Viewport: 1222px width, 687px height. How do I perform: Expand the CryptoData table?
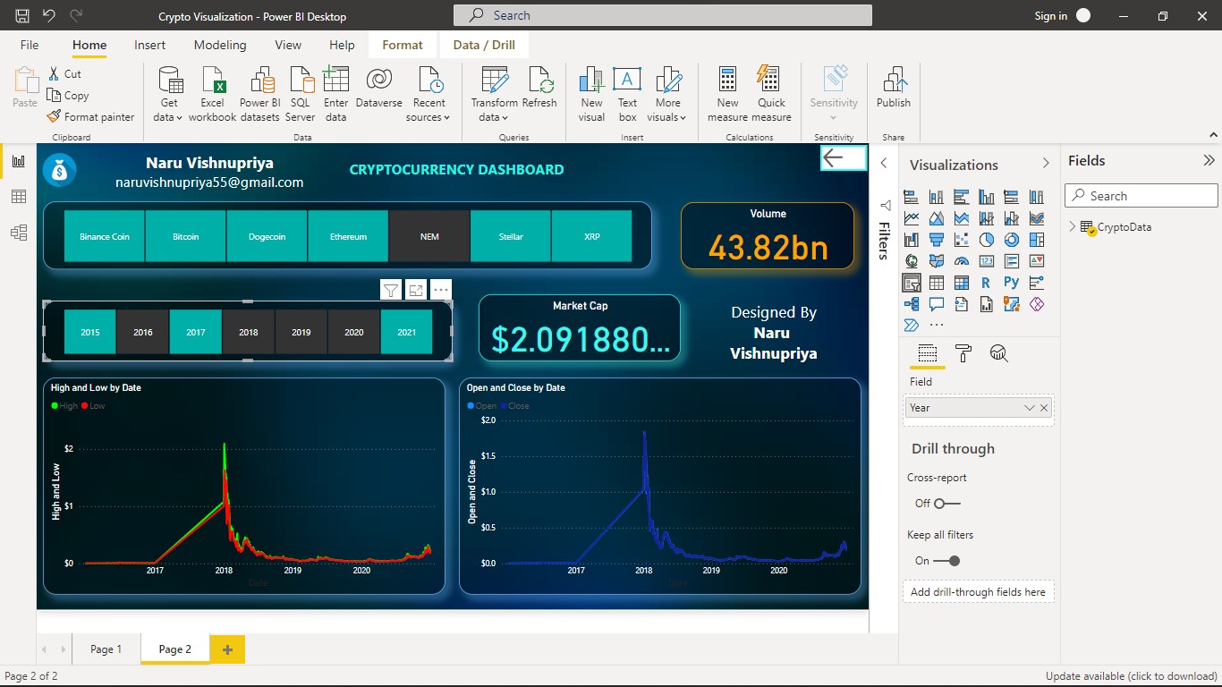(x=1073, y=227)
